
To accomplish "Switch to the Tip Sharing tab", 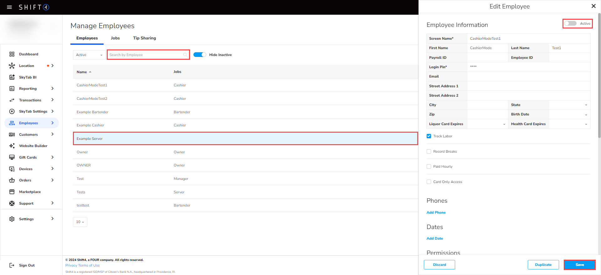I will (144, 38).
